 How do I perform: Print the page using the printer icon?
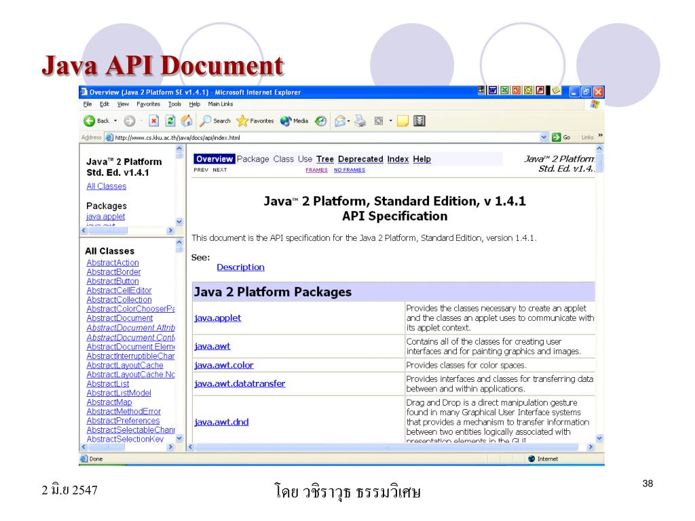click(x=360, y=121)
